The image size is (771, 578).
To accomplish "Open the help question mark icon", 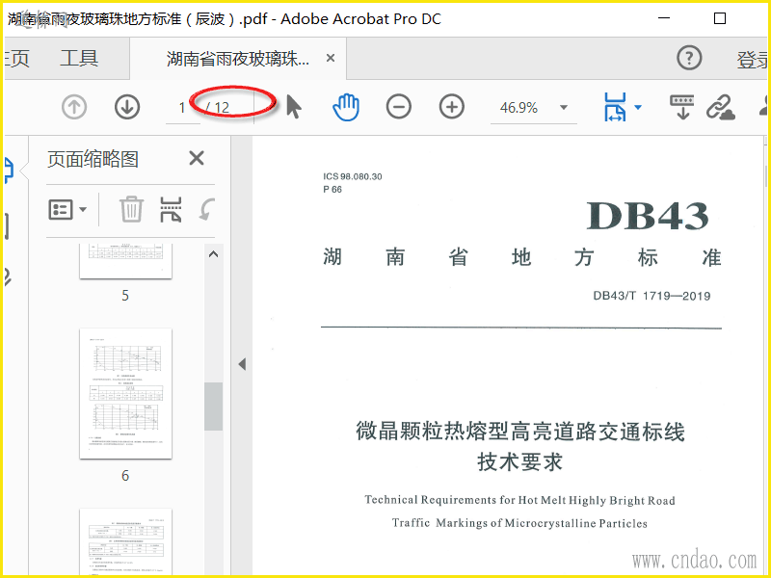I will pos(689,58).
